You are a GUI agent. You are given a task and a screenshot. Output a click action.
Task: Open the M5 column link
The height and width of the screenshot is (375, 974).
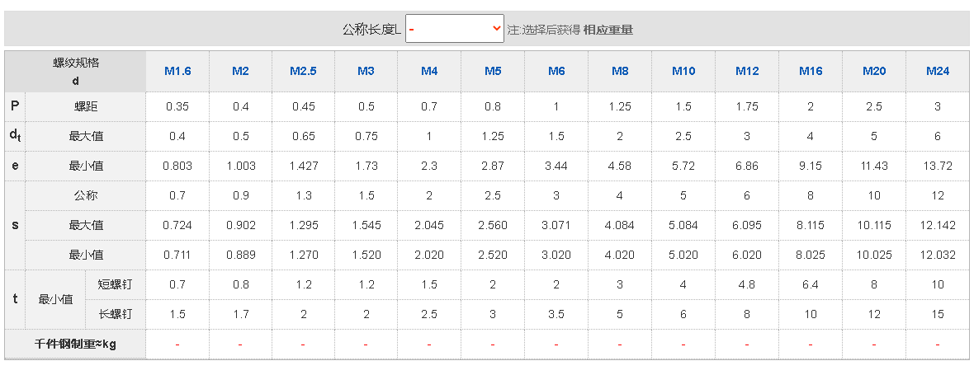pyautogui.click(x=493, y=72)
